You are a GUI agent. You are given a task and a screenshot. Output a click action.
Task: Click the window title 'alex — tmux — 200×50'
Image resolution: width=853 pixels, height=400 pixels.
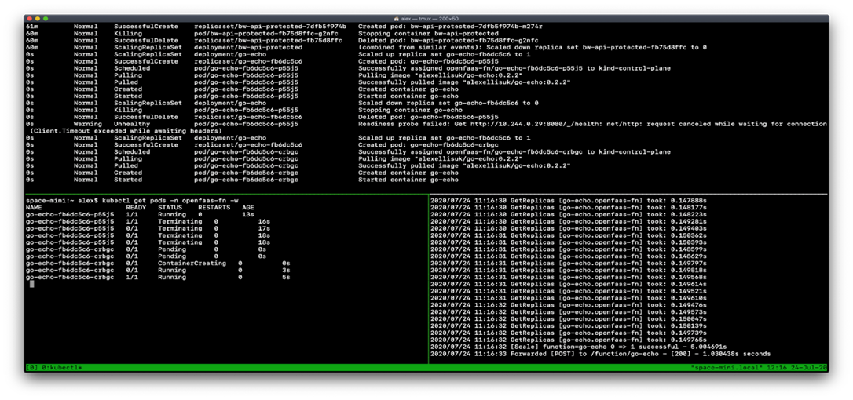click(429, 19)
